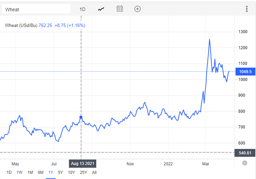The width and height of the screenshot is (256, 179).
Task: Open the chart type line icon
Action: pos(101,9)
